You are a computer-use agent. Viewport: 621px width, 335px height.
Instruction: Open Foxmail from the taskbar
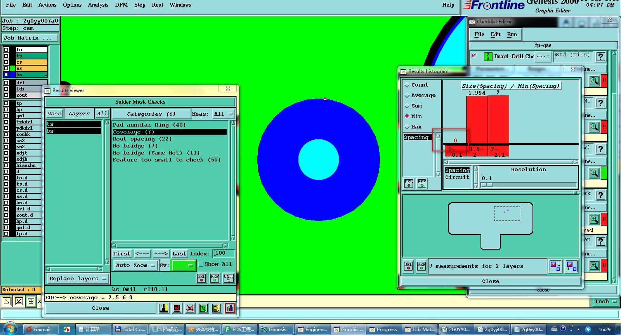[41, 329]
